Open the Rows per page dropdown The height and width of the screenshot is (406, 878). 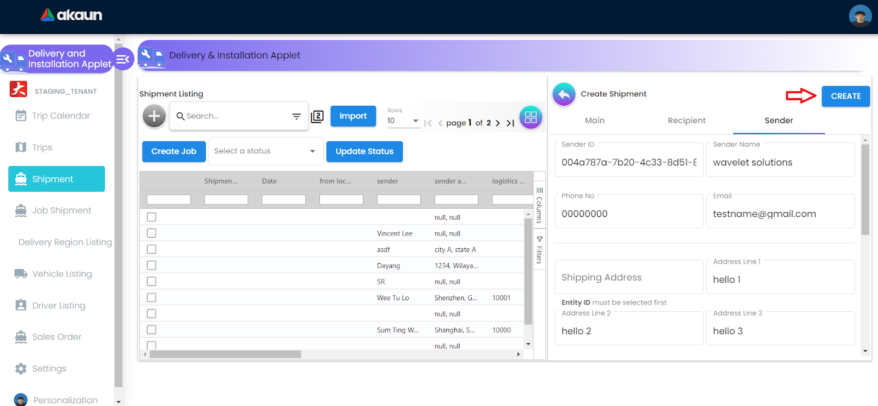pyautogui.click(x=403, y=121)
